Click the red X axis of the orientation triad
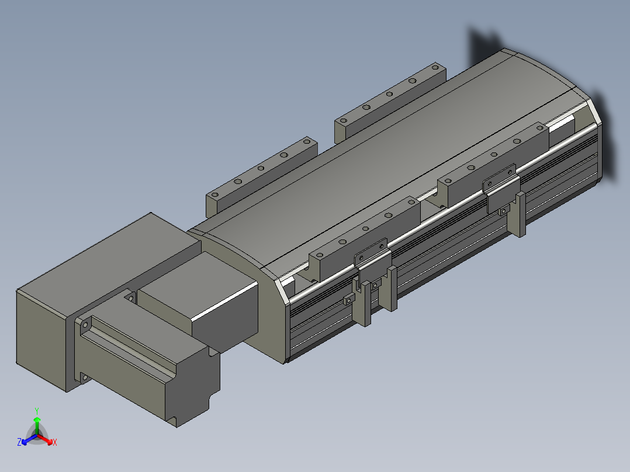This screenshot has height=472, width=630. pyautogui.click(x=46, y=439)
